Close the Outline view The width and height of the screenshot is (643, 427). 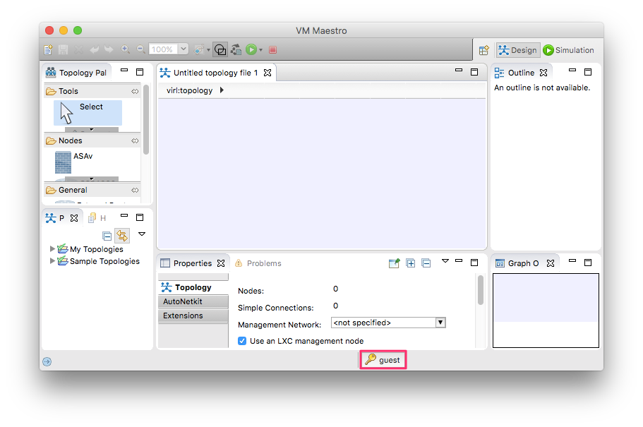(543, 73)
